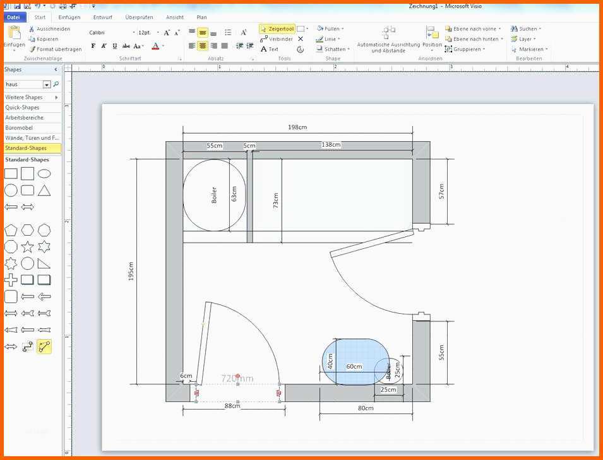Click the search magnifier next to haus
Viewport: 603px width, 460px height.
click(56, 84)
